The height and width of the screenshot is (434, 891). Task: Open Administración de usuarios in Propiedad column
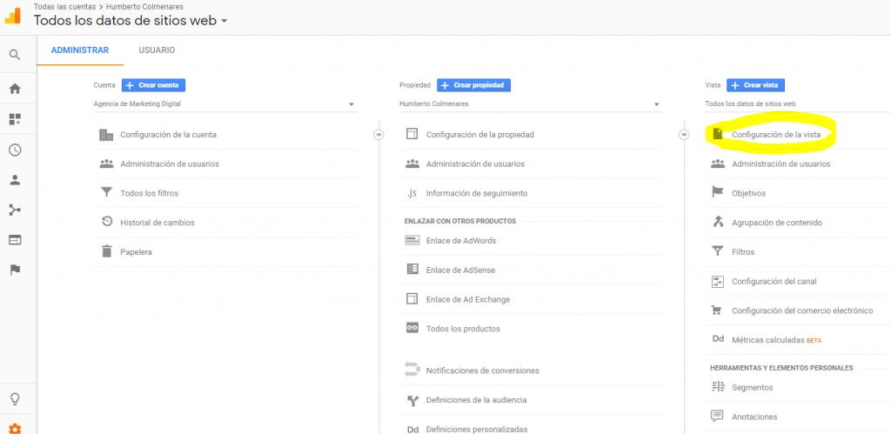[x=476, y=164]
